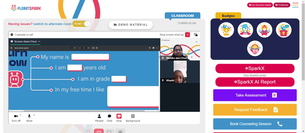Click Book Counseling Session button

[x=255, y=124]
